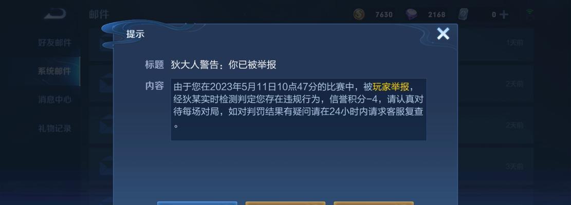Tap the plus icon to add vouchers
The height and width of the screenshot is (205, 571).
[504, 14]
